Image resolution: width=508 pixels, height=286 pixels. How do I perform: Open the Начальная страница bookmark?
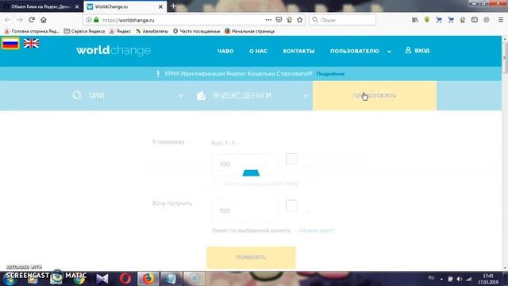[249, 31]
